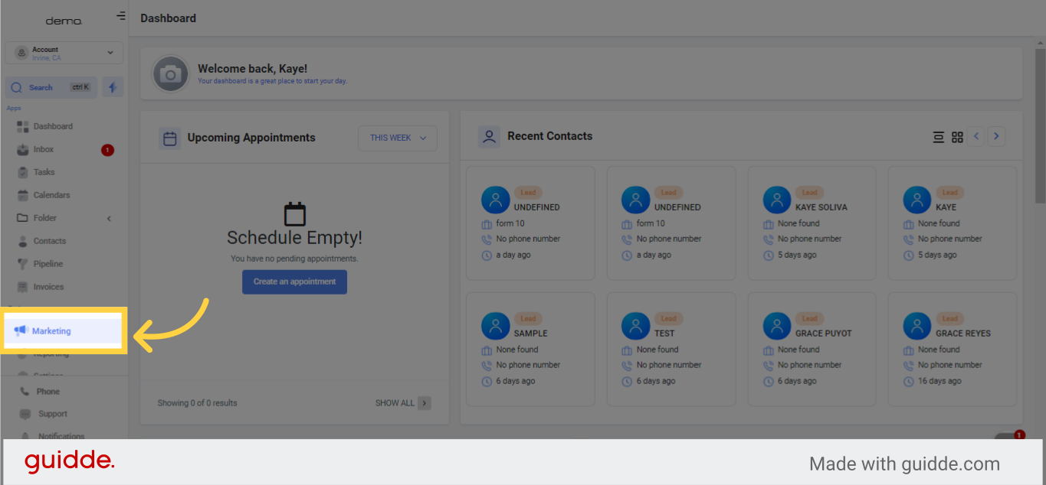This screenshot has height=485, width=1046.
Task: Switch Recent Contacts to list view
Action: click(x=938, y=137)
